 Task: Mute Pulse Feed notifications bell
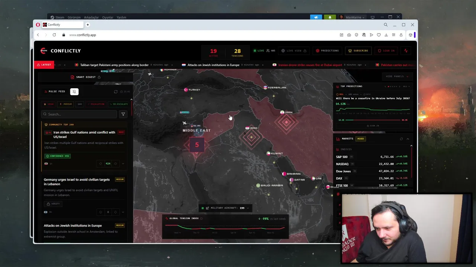point(74,92)
